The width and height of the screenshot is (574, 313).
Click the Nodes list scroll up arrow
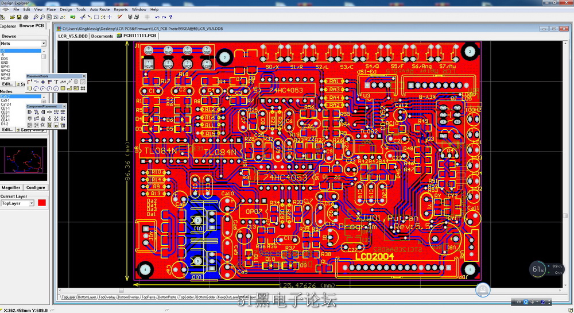[44, 97]
